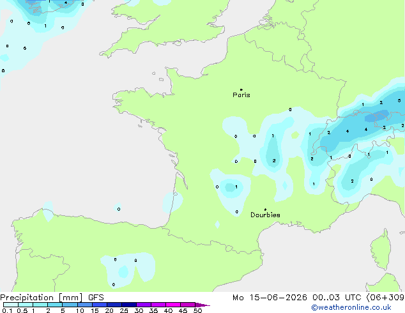
Task: Click the '00..03 UTC' time text
Action: (x=337, y=298)
